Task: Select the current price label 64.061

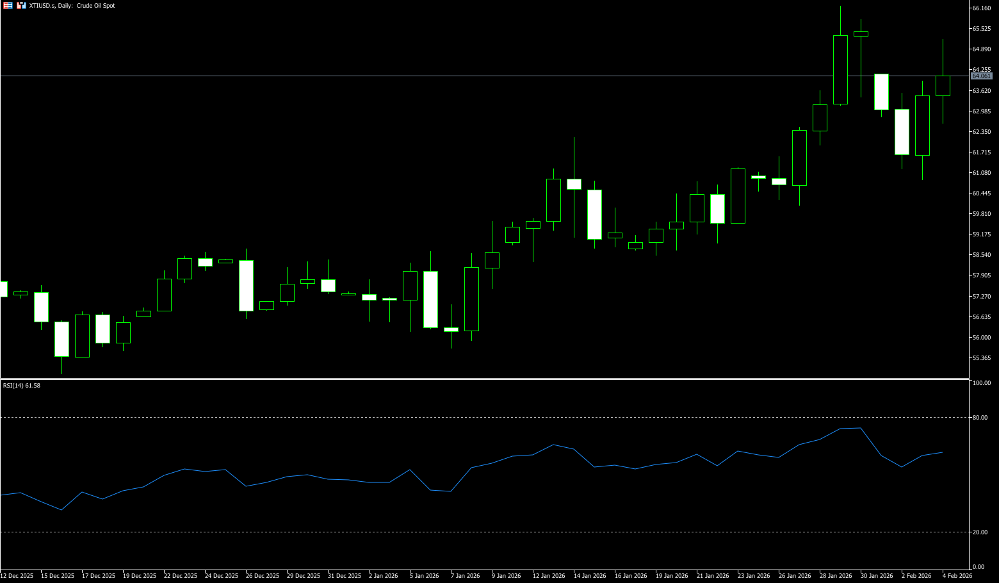Action: pyautogui.click(x=981, y=76)
